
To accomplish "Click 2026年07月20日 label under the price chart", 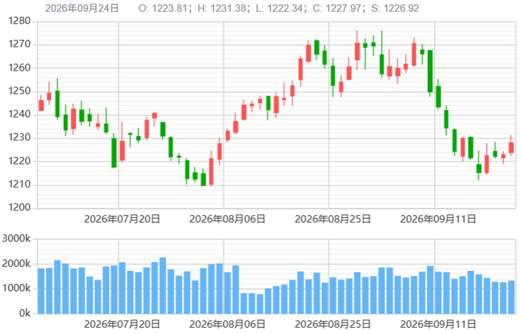I will click(x=122, y=219).
